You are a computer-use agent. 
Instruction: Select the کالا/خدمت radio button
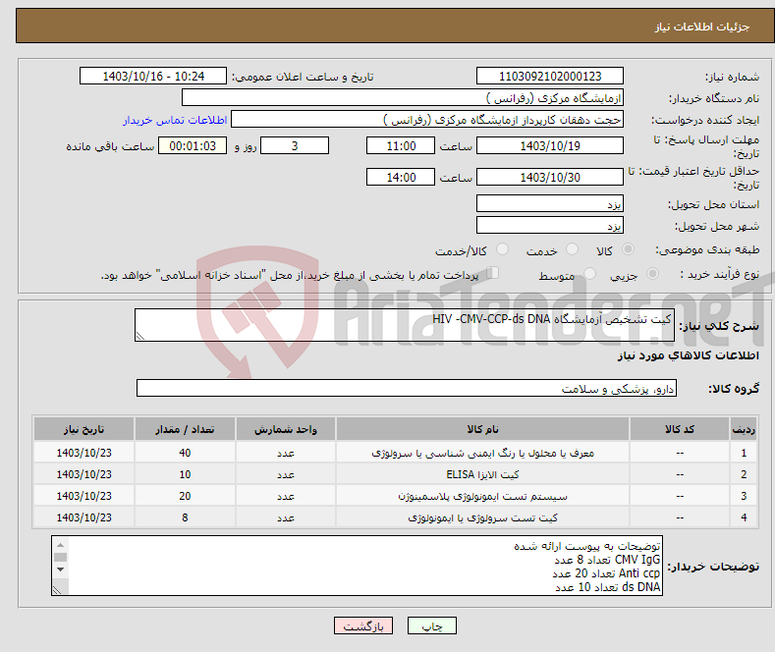point(502,249)
